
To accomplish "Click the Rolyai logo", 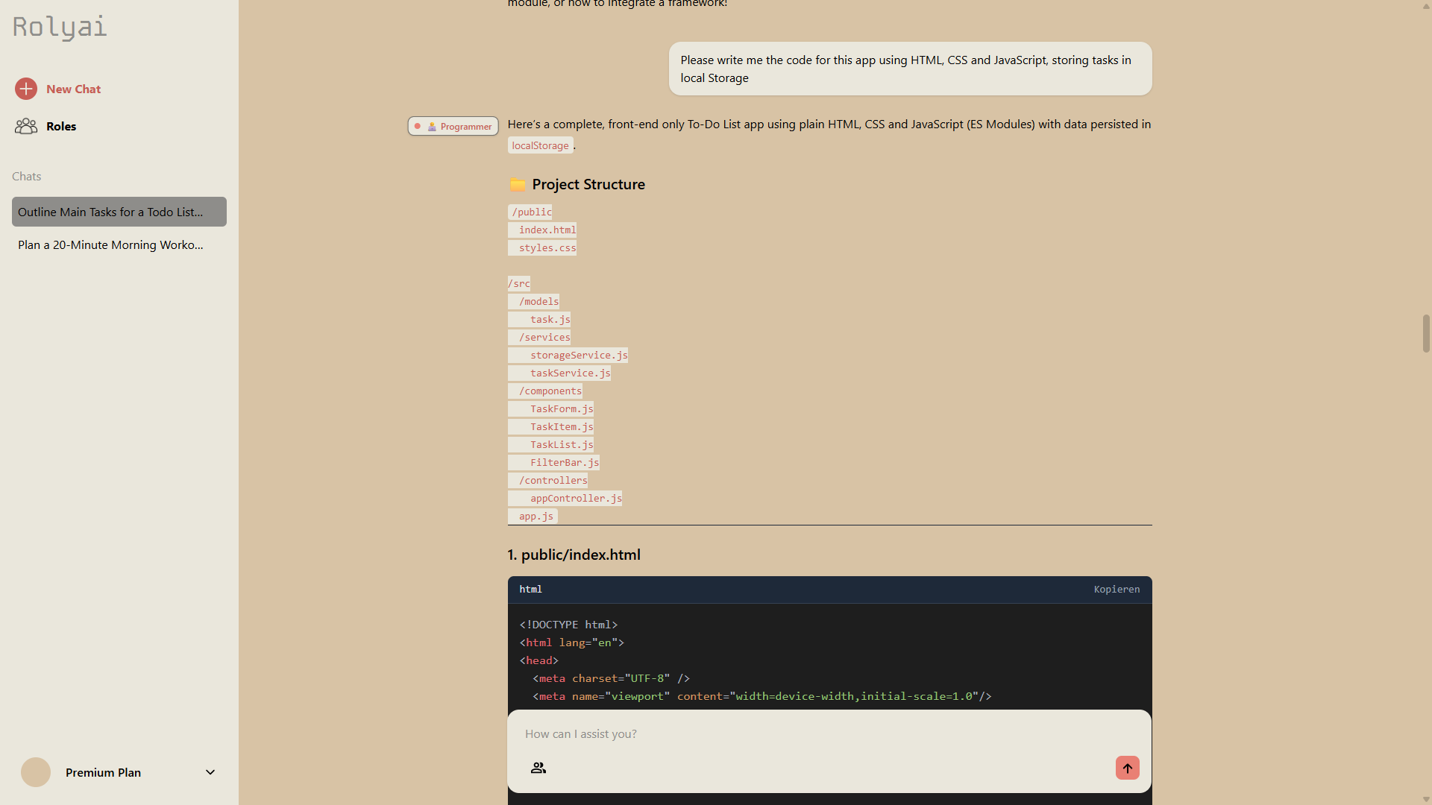I will point(60,28).
